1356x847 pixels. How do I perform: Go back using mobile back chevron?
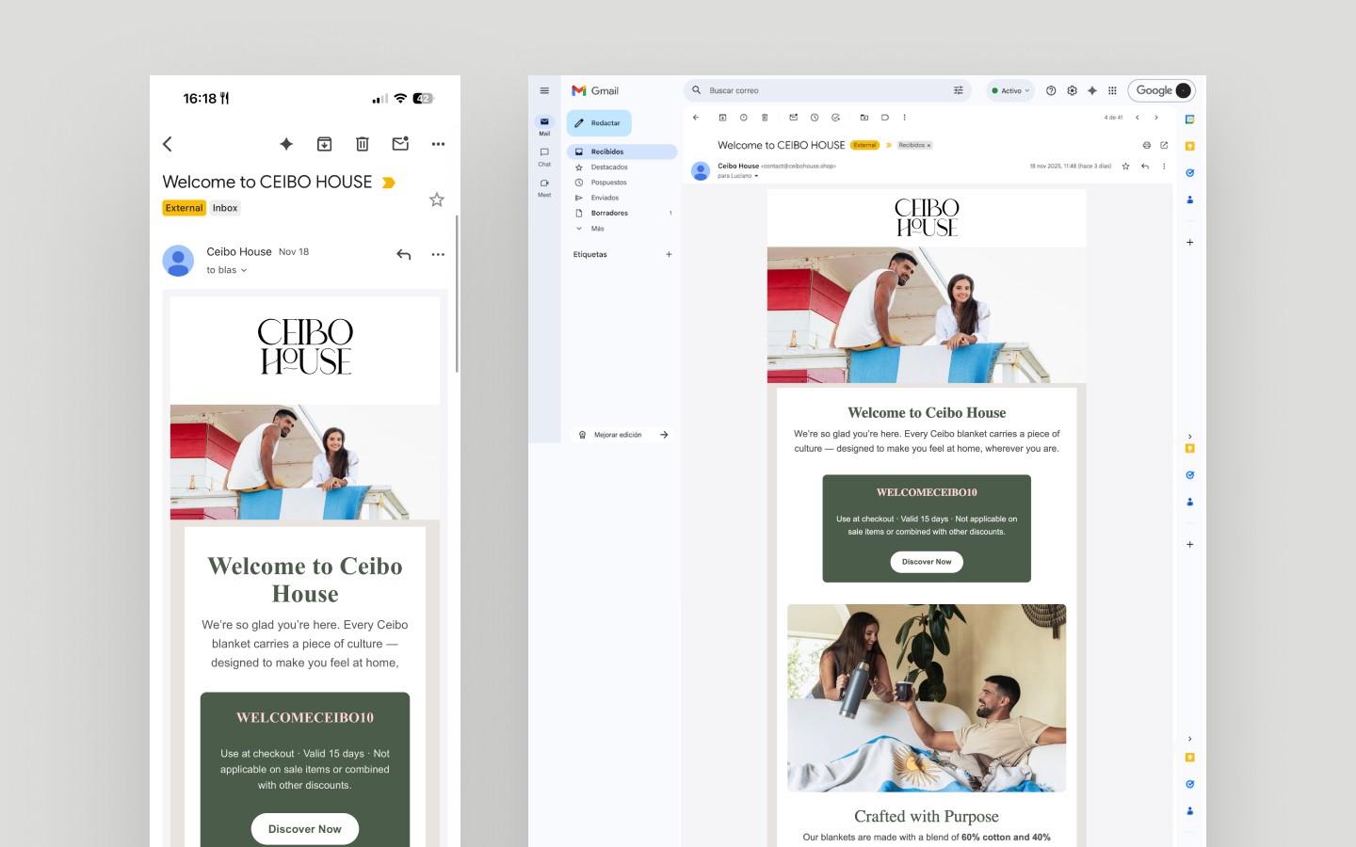pyautogui.click(x=168, y=144)
